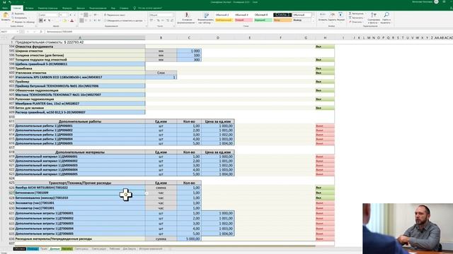The width and height of the screenshot is (453, 254).
Task: Open the font name dropdown
Action: tap(48, 15)
